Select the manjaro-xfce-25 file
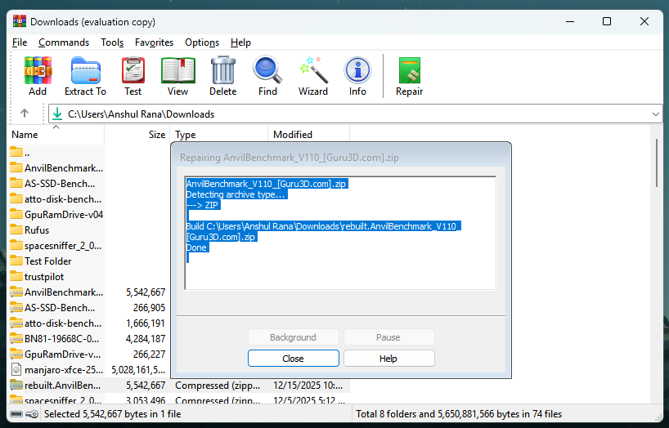This screenshot has width=669, height=428. pyautogui.click(x=56, y=369)
